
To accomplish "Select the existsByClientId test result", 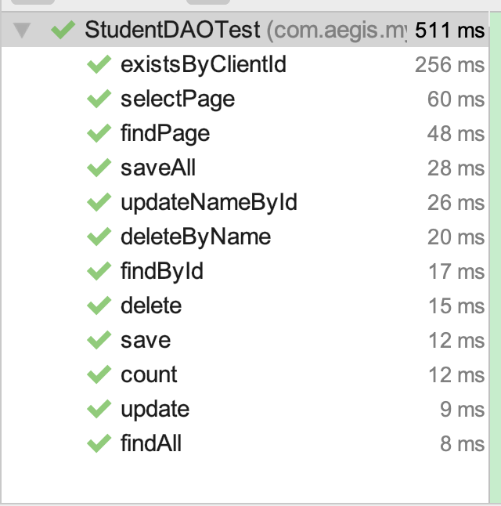I will click(x=204, y=65).
